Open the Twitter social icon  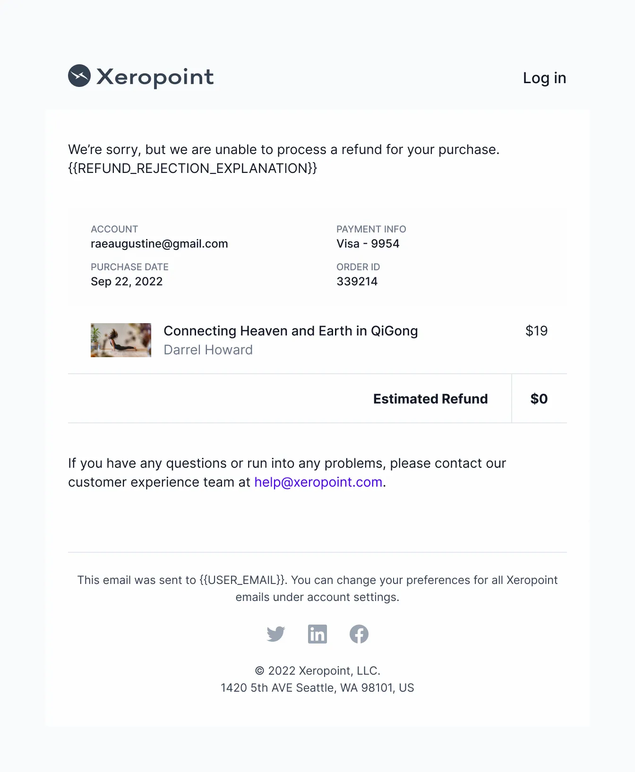276,634
